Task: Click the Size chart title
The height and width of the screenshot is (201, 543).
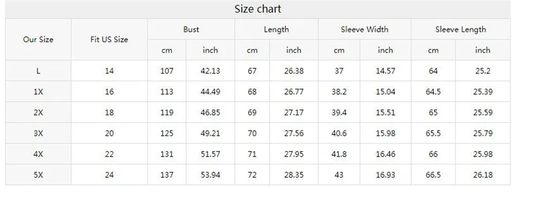Action: point(257,9)
